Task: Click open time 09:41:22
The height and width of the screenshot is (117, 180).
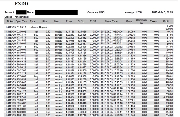Action: 21,91
